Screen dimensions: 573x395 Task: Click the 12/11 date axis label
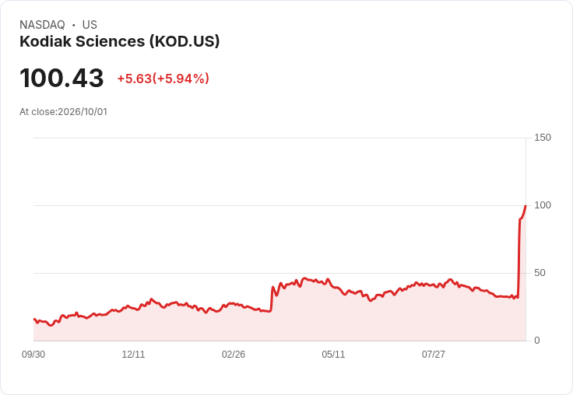click(x=133, y=354)
